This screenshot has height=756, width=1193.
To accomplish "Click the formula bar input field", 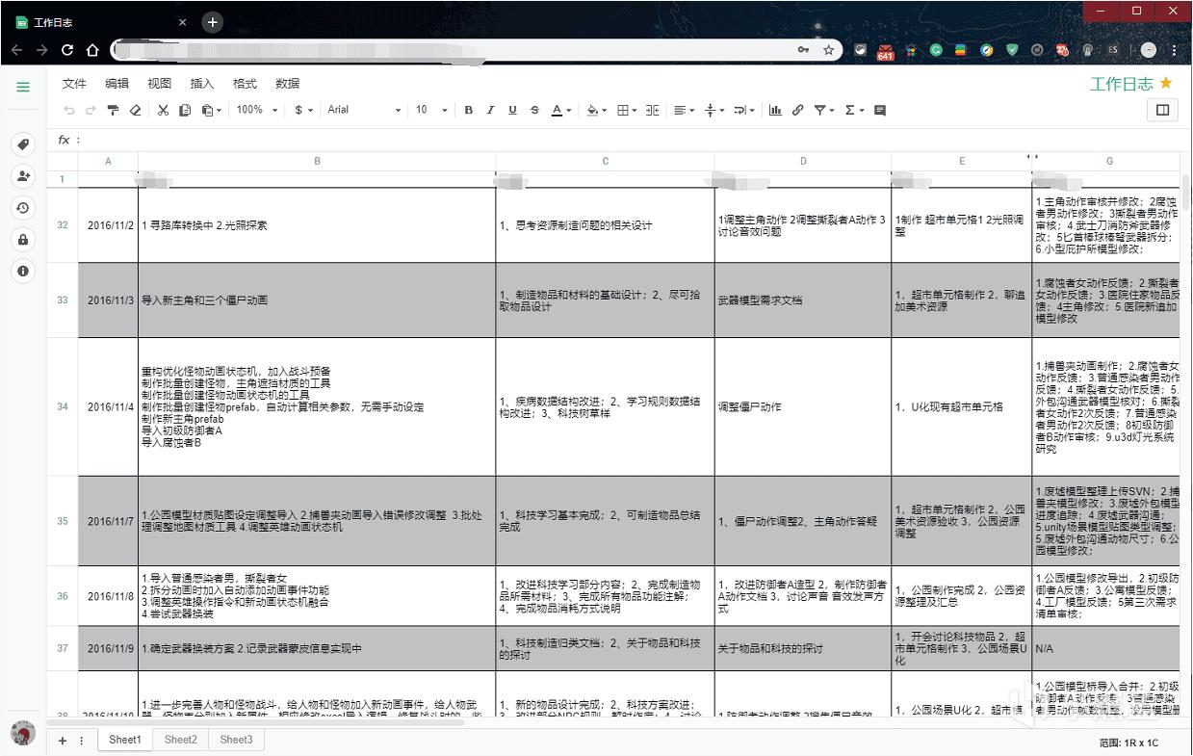I will pos(578,140).
